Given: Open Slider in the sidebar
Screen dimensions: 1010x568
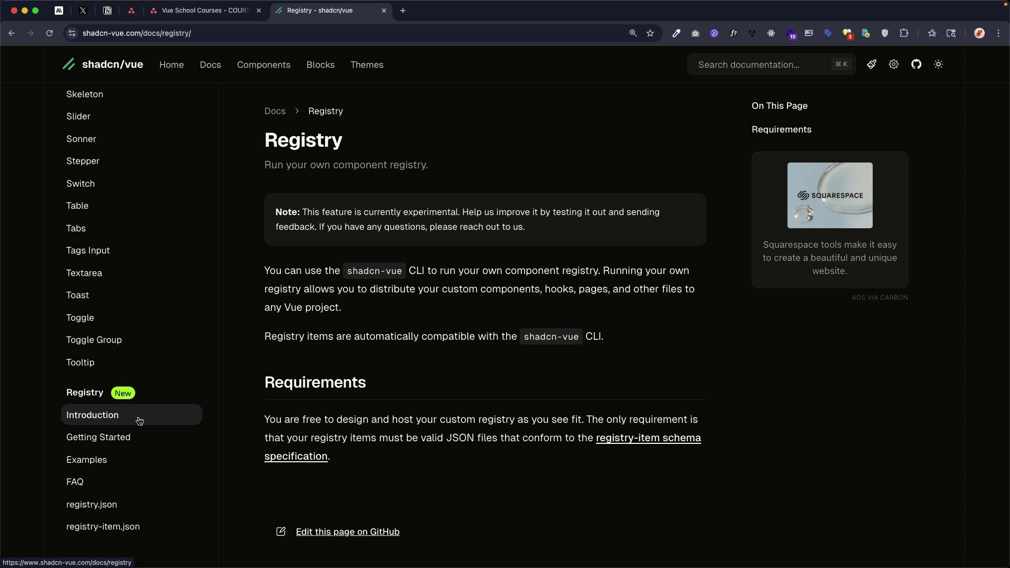Looking at the screenshot, I should pyautogui.click(x=78, y=116).
